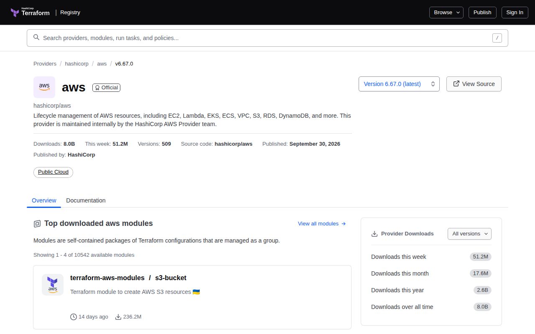Click the HashiCorp Terraform logo

coord(30,12)
